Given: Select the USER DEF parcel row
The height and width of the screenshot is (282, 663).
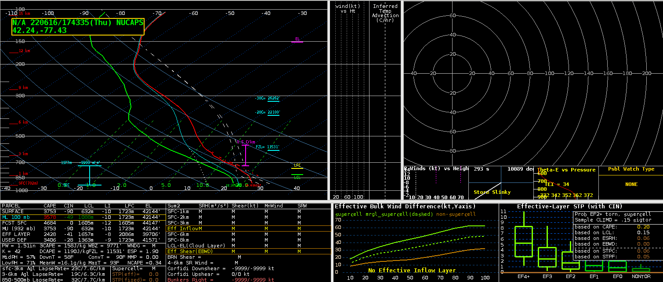Looking at the screenshot, I should [83, 240].
